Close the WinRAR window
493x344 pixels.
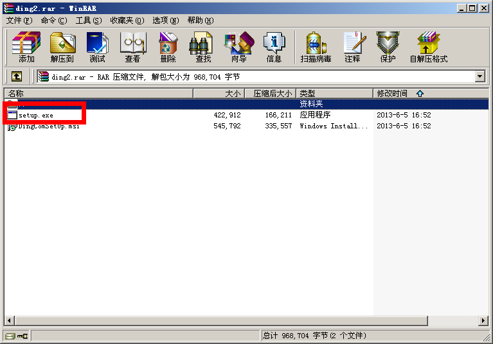[x=483, y=8]
